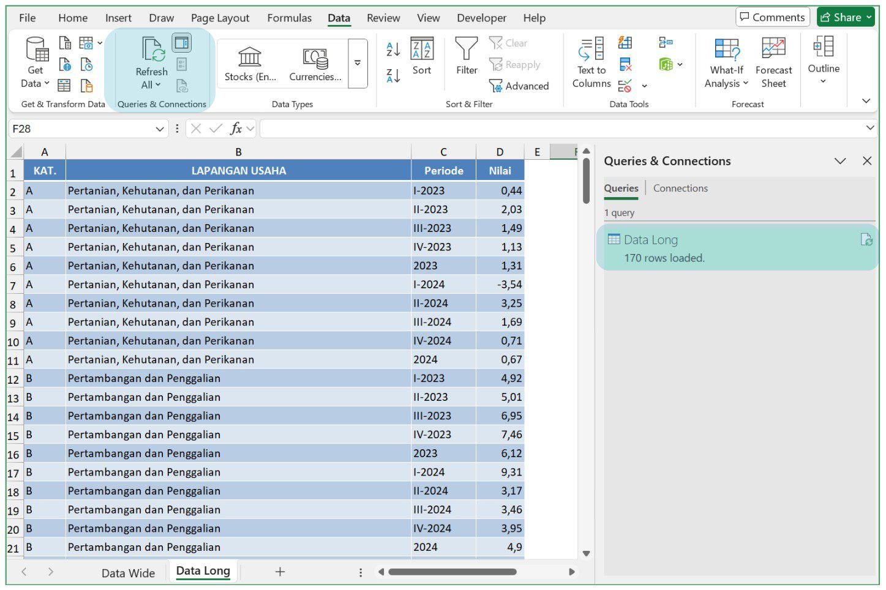
Task: Create a Forecast Sheet
Action: click(773, 61)
